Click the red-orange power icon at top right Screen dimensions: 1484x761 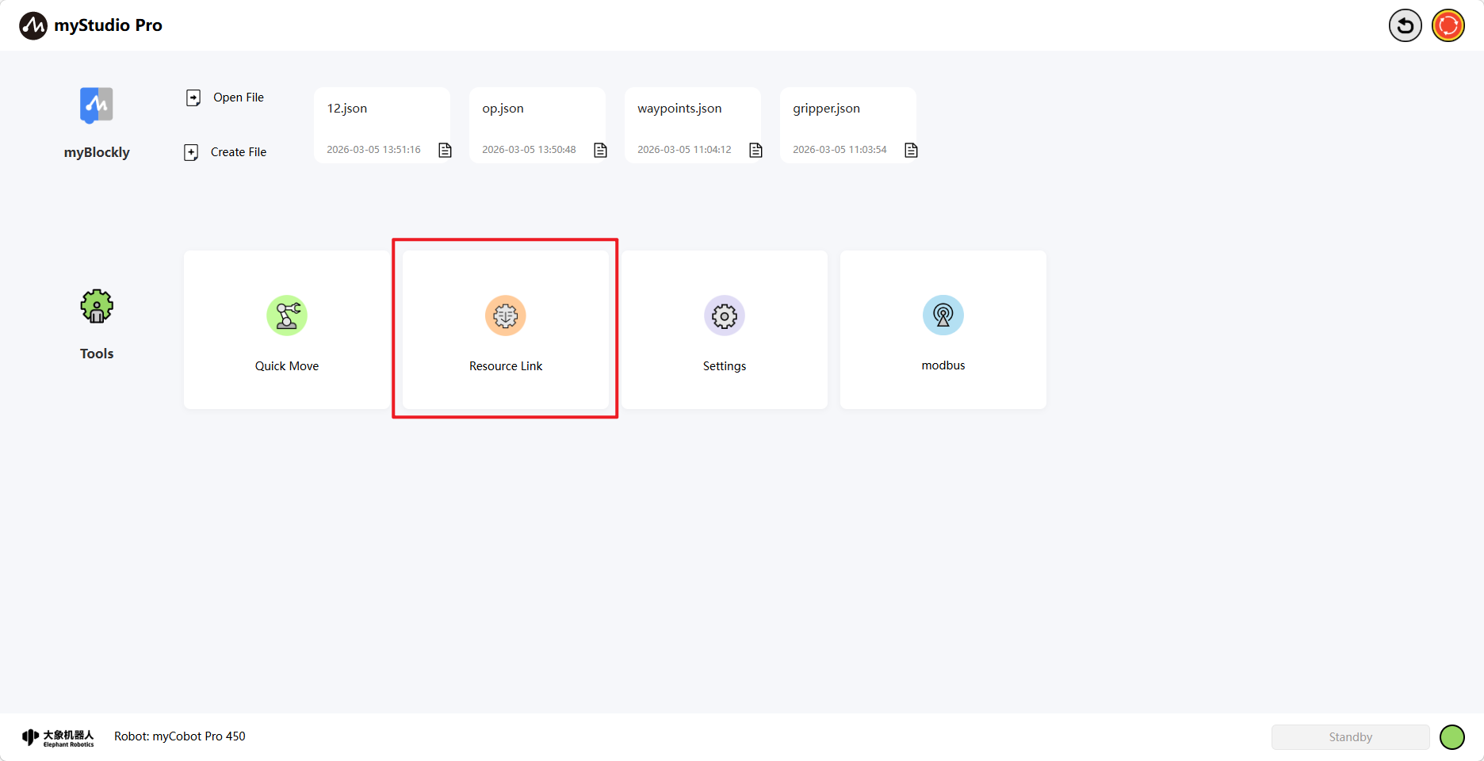[x=1448, y=25]
